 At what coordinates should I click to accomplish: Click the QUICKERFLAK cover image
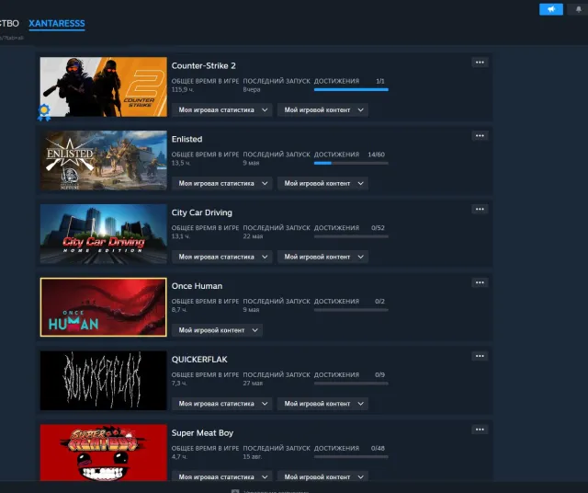coord(104,381)
